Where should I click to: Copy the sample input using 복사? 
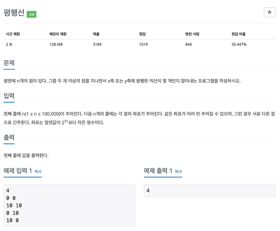pos(37,172)
